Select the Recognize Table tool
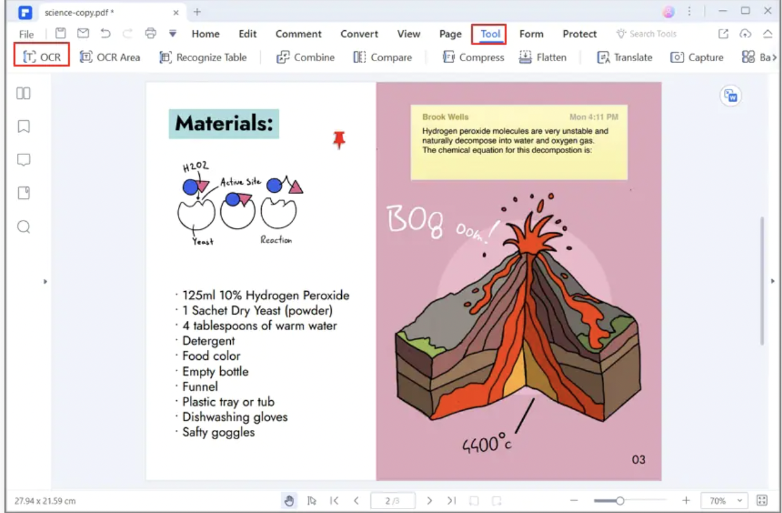 pyautogui.click(x=202, y=57)
